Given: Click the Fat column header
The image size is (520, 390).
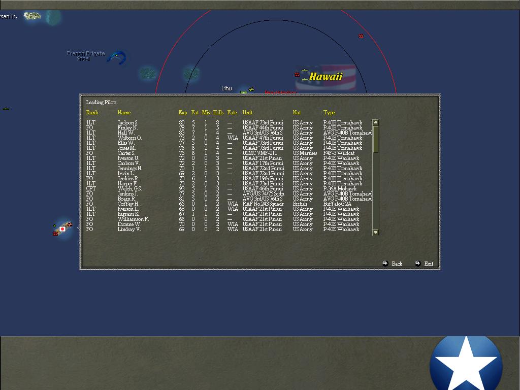Looking at the screenshot, I should pos(195,112).
